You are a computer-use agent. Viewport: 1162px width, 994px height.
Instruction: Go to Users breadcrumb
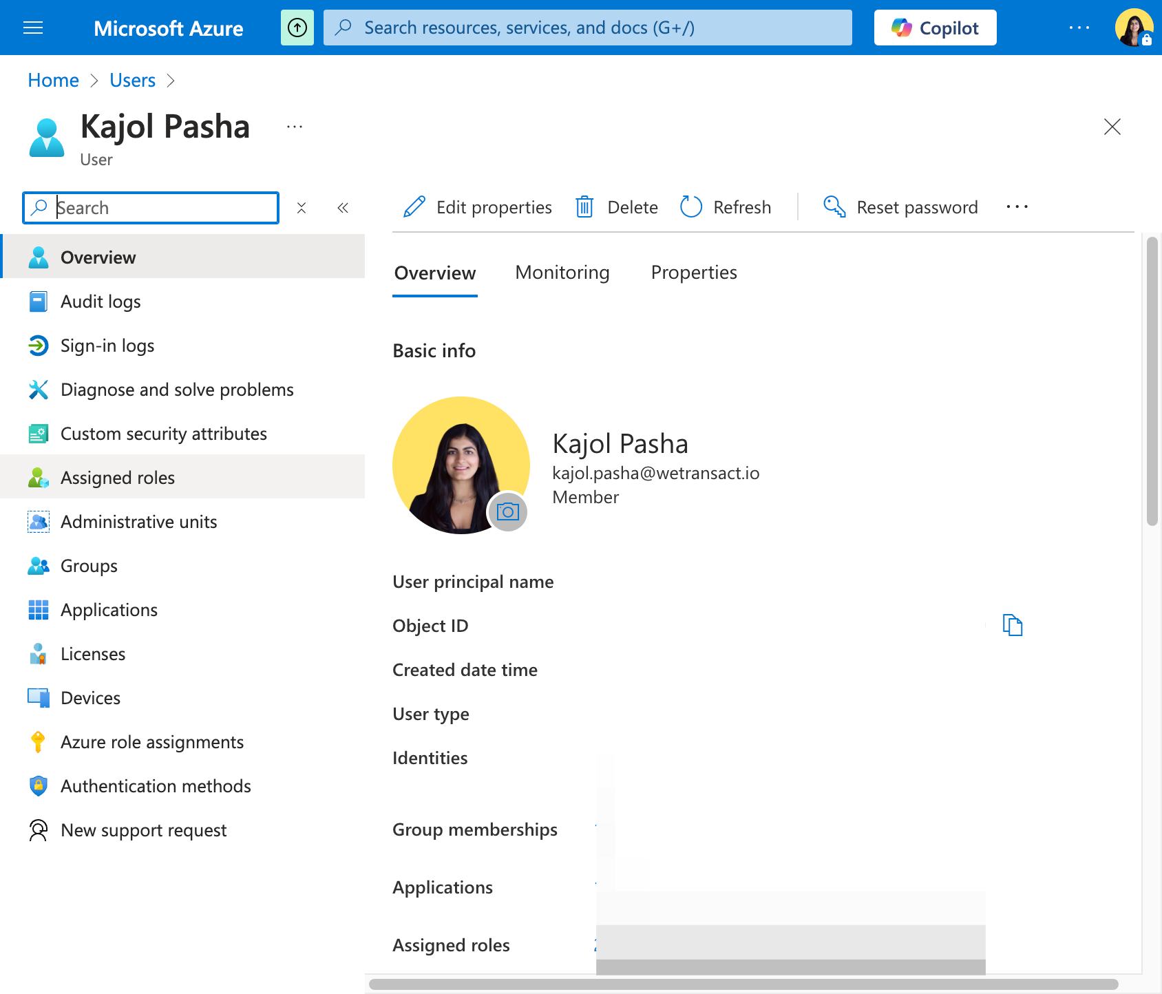(x=132, y=81)
